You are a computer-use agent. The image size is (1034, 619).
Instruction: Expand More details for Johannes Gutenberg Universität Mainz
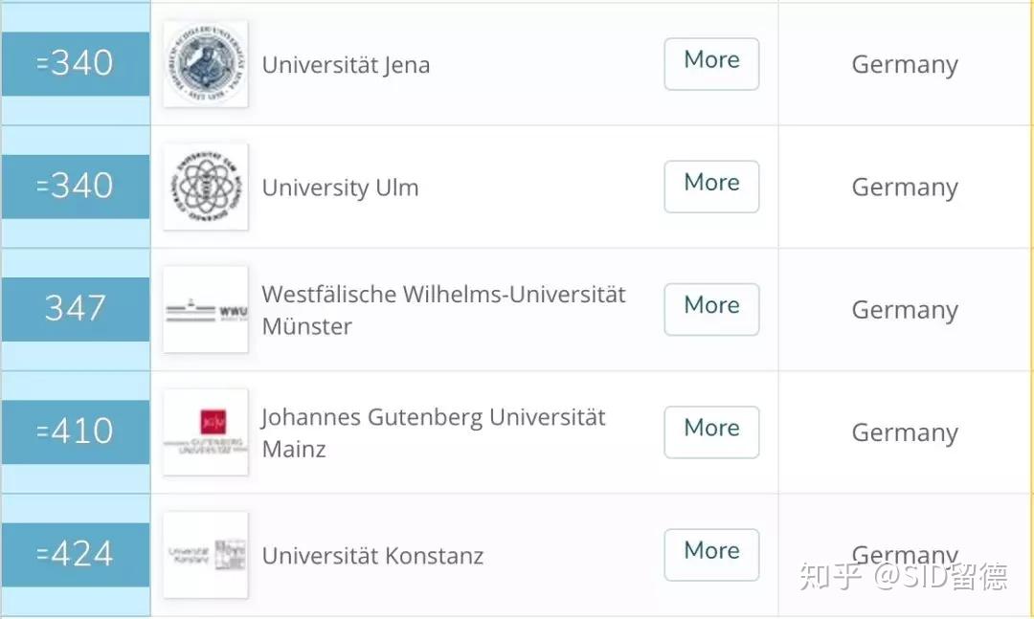(711, 431)
